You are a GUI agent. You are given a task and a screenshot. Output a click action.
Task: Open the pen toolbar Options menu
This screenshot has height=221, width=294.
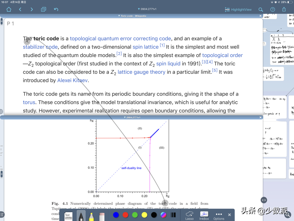tap(219, 216)
